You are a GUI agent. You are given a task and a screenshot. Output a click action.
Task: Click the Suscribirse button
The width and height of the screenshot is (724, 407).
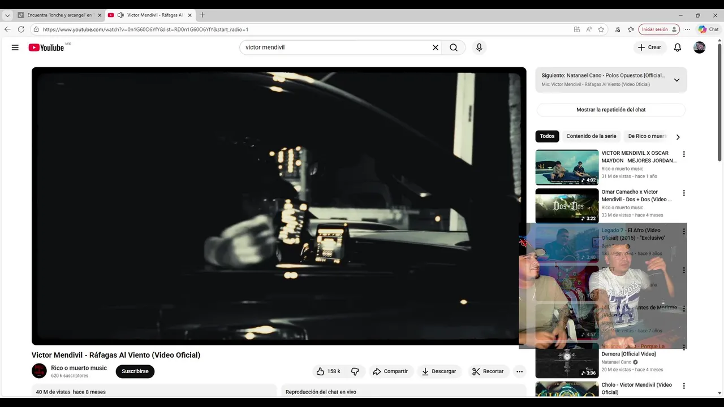coord(135,371)
